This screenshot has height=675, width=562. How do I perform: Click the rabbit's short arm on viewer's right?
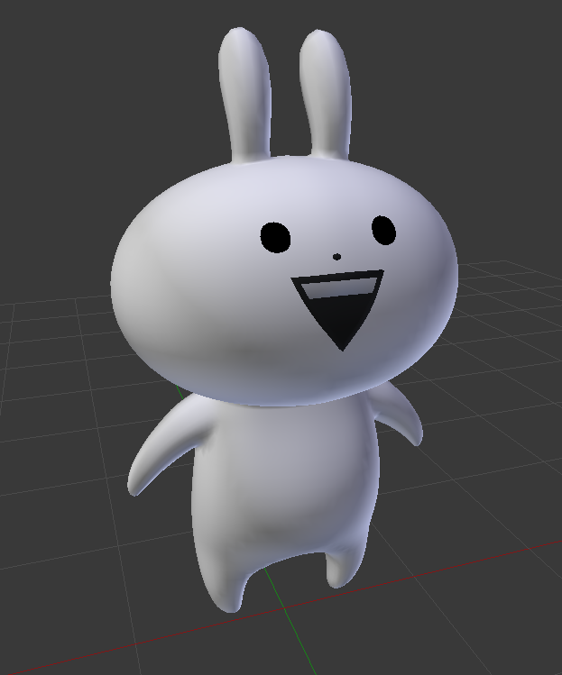click(x=399, y=414)
